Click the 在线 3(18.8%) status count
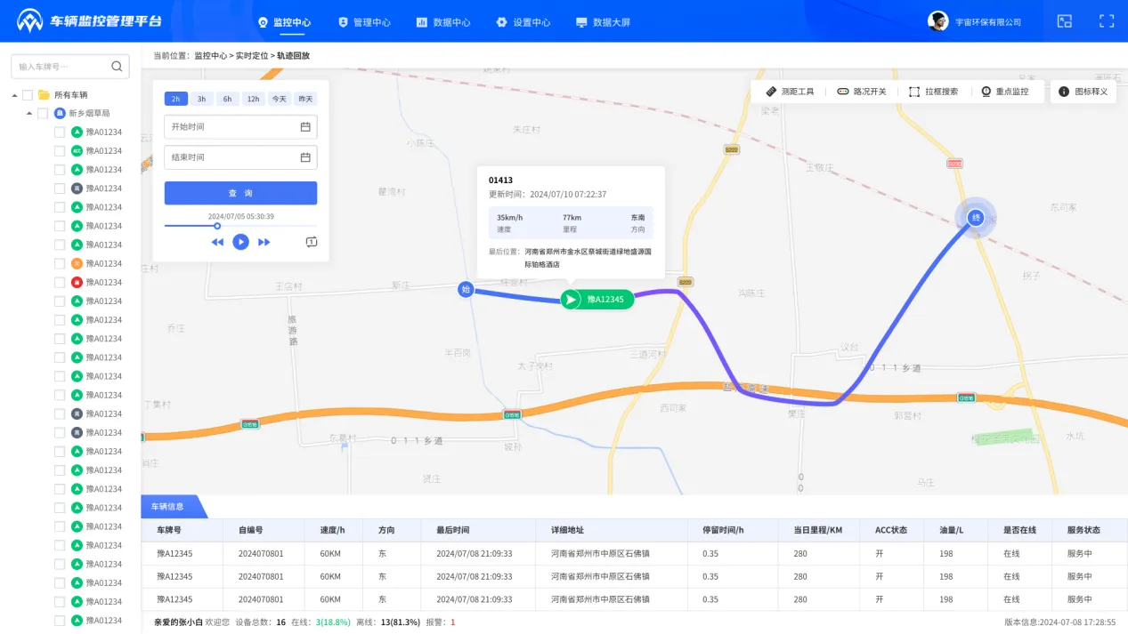The width and height of the screenshot is (1128, 634). 321,622
